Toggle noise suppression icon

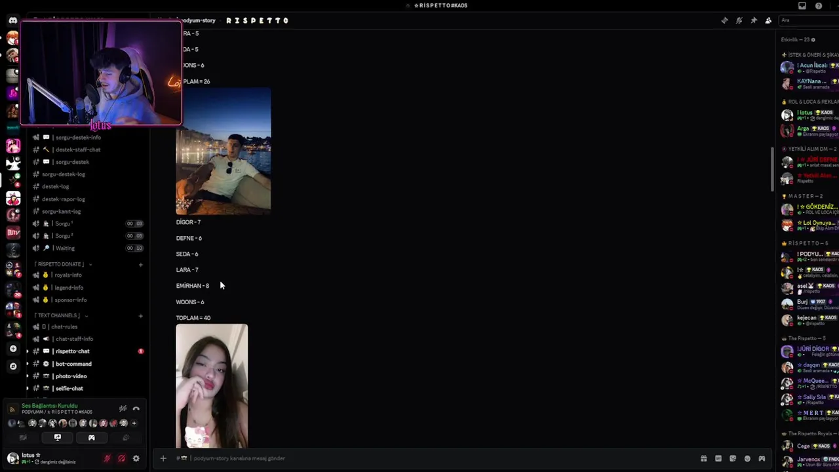pyautogui.click(x=123, y=408)
